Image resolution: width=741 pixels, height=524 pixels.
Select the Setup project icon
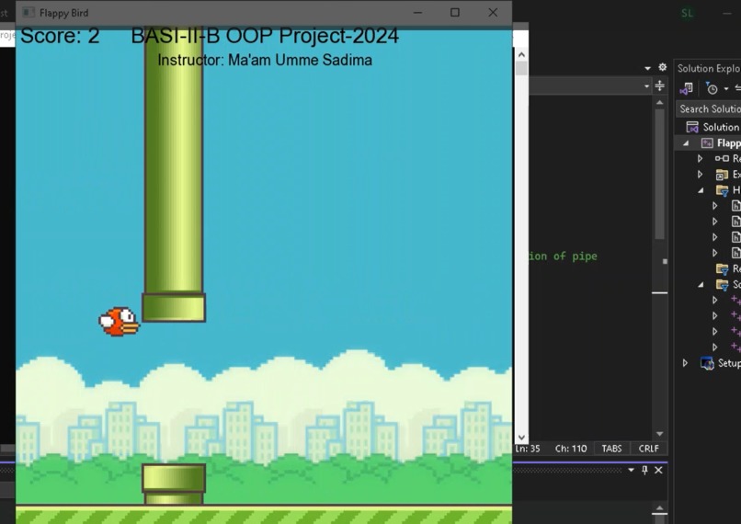coord(707,363)
